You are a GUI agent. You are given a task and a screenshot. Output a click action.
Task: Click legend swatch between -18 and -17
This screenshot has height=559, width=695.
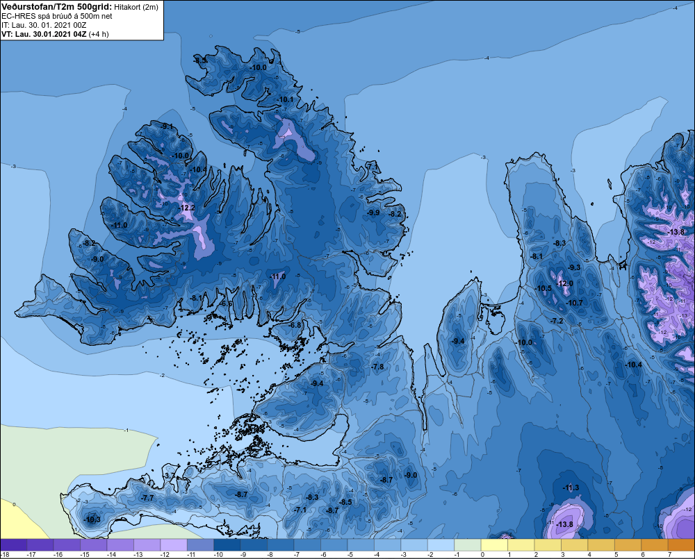(14, 544)
